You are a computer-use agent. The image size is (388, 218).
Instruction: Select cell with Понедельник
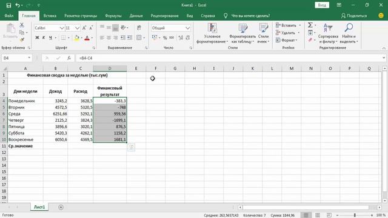(x=25, y=101)
